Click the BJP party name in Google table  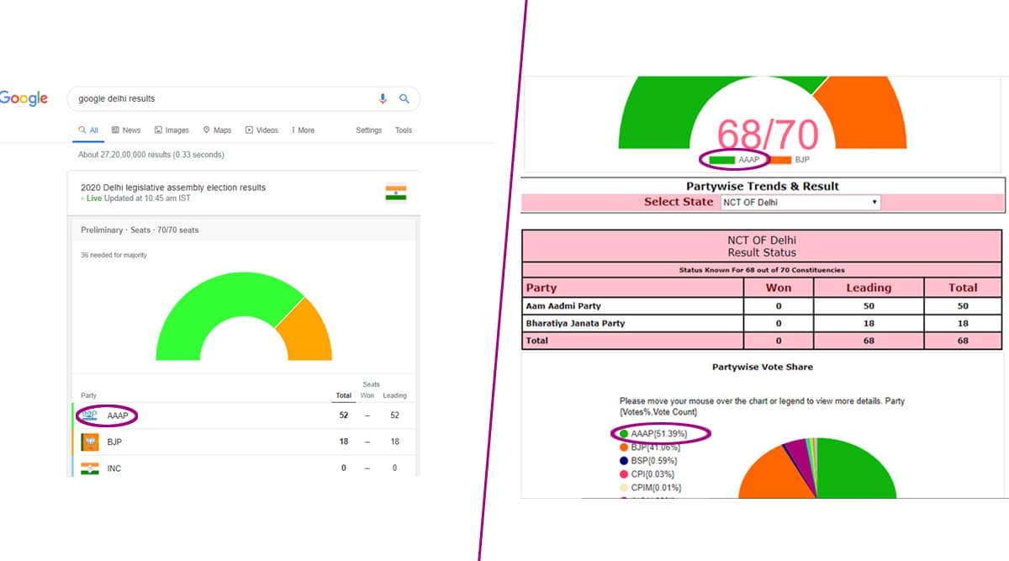pyautogui.click(x=114, y=442)
